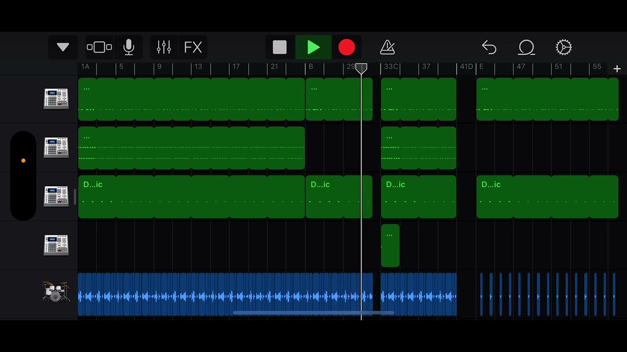Click the 41D marker on the ruler
Screen dimensions: 627x352
click(x=466, y=66)
